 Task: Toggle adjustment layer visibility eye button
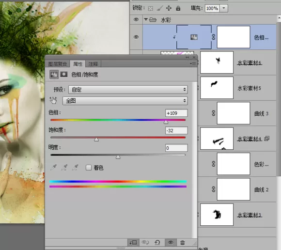(171, 243)
